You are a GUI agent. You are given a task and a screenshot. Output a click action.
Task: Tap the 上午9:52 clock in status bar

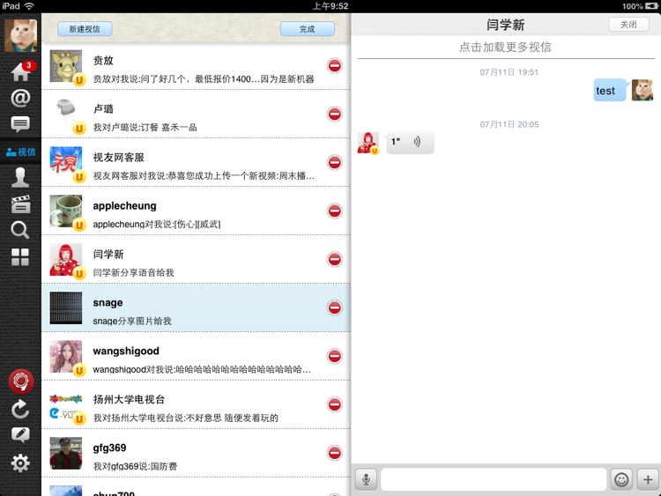[x=330, y=6]
